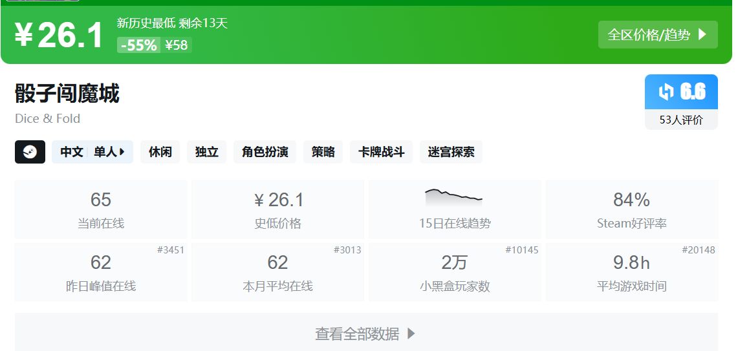Click the 当前在线 65 stat card

101,209
